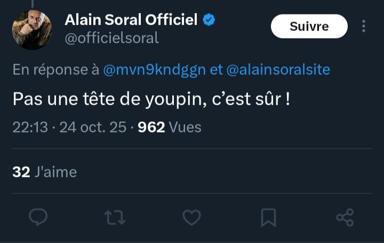This screenshot has width=384, height=243.
Task: Open the three-dot more options menu
Action: tap(364, 26)
